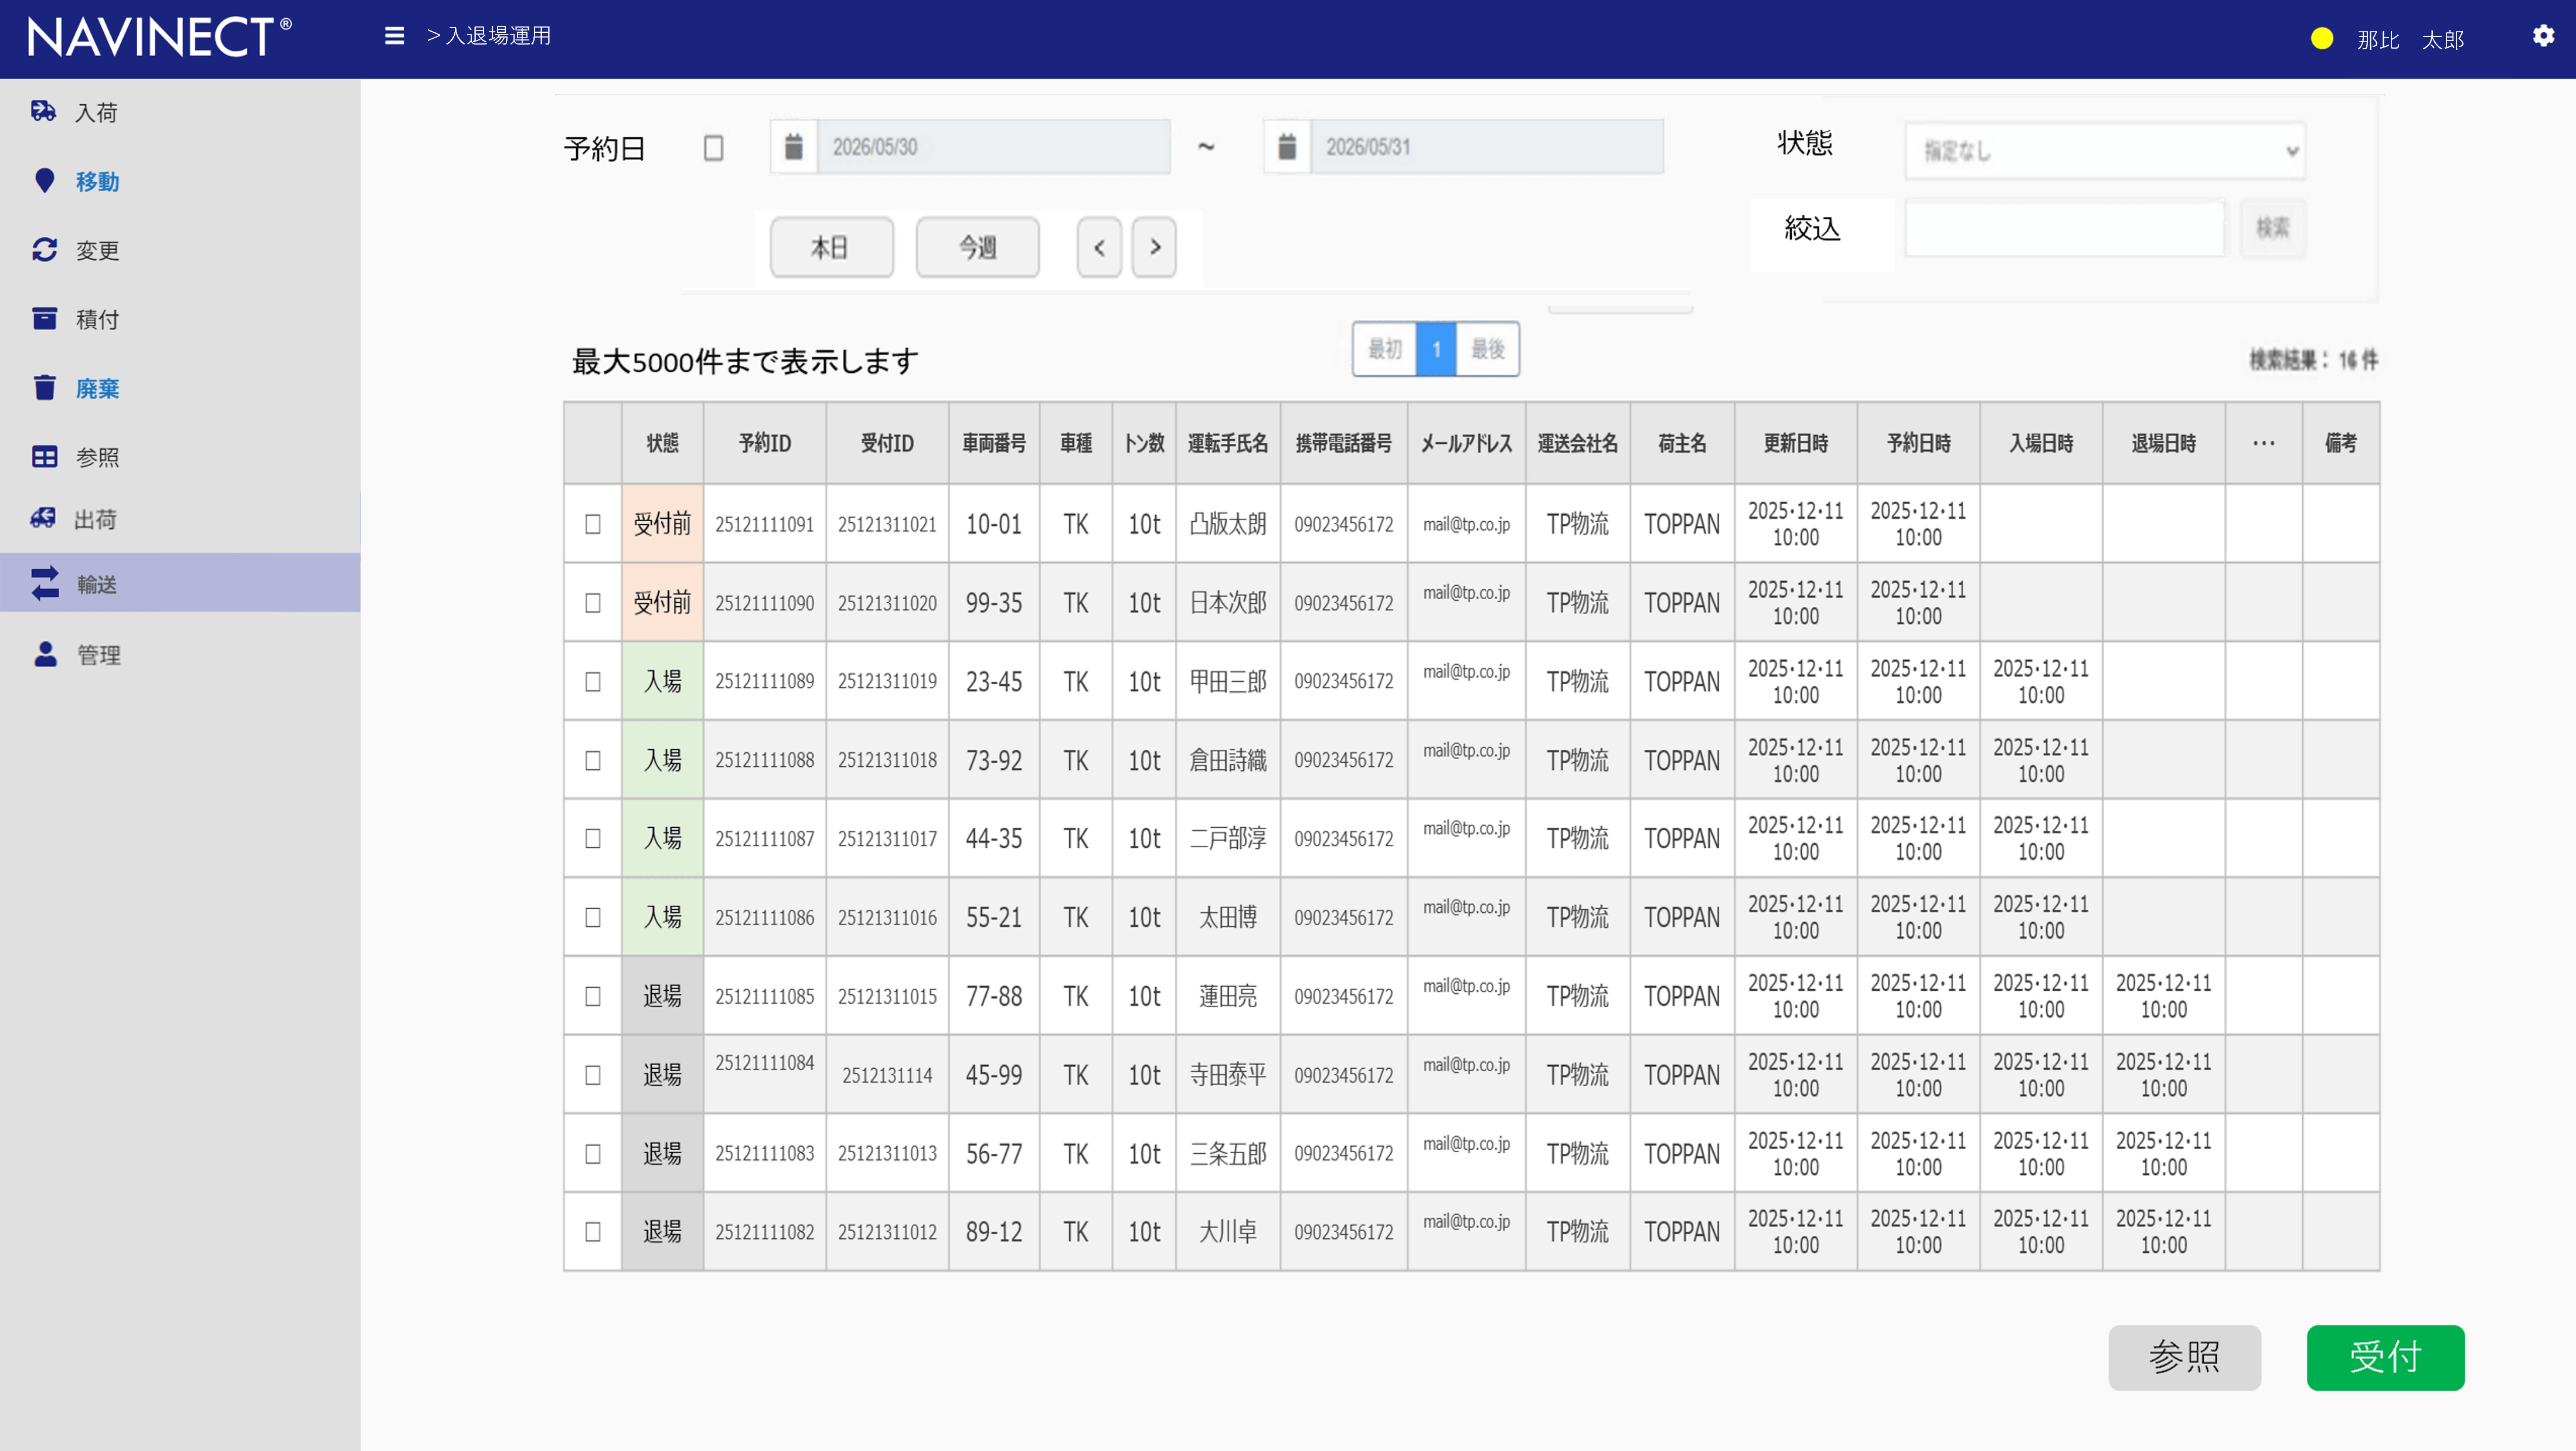
Task: Click the yellow status indicator dot
Action: pyautogui.click(x=2322, y=39)
